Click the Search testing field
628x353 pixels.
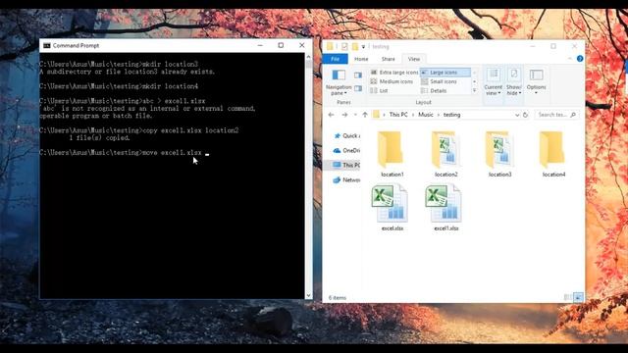click(556, 115)
